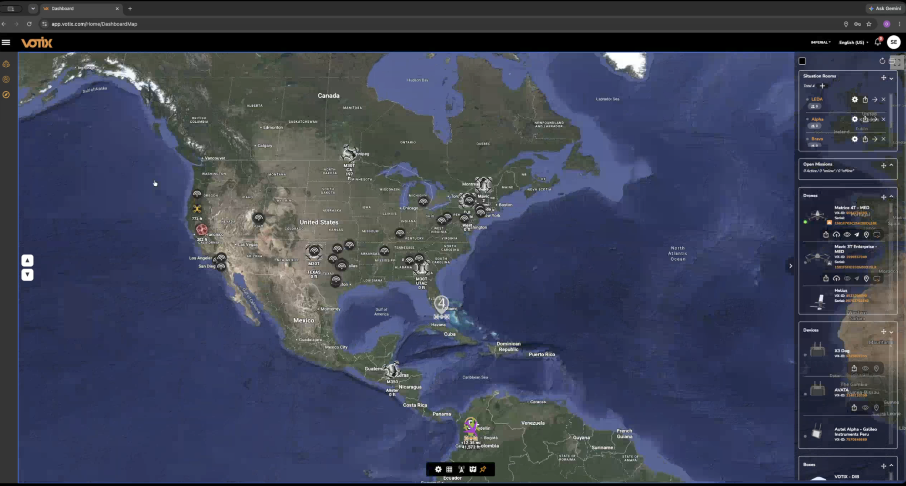Open screen view icon for Matrice 4T

877,235
